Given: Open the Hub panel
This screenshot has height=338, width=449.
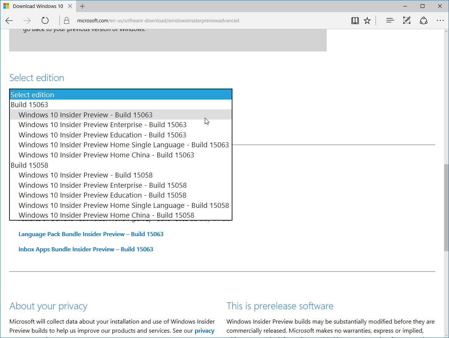Looking at the screenshot, I should (x=390, y=20).
